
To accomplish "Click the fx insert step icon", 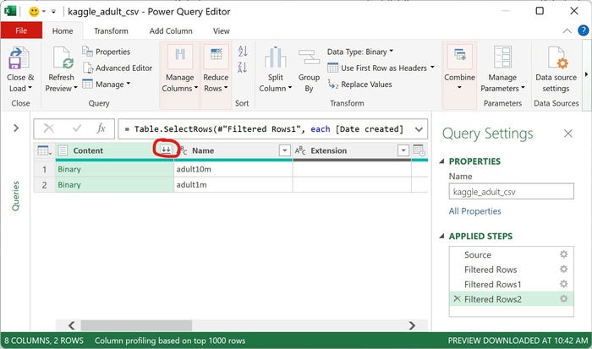I will click(x=101, y=128).
